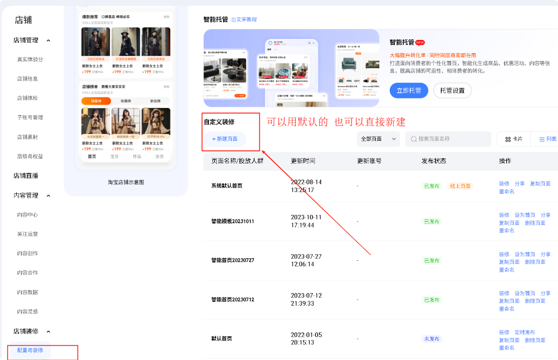Image resolution: width=558 pixels, height=360 pixels.
Task: Click the 线上页面 tag of 系统默认首页
Action: (460, 186)
